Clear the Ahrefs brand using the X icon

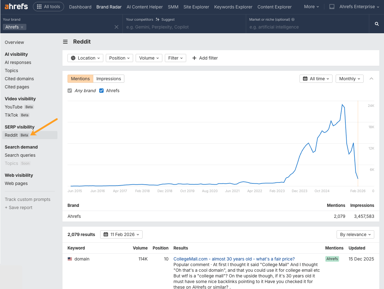[22, 27]
